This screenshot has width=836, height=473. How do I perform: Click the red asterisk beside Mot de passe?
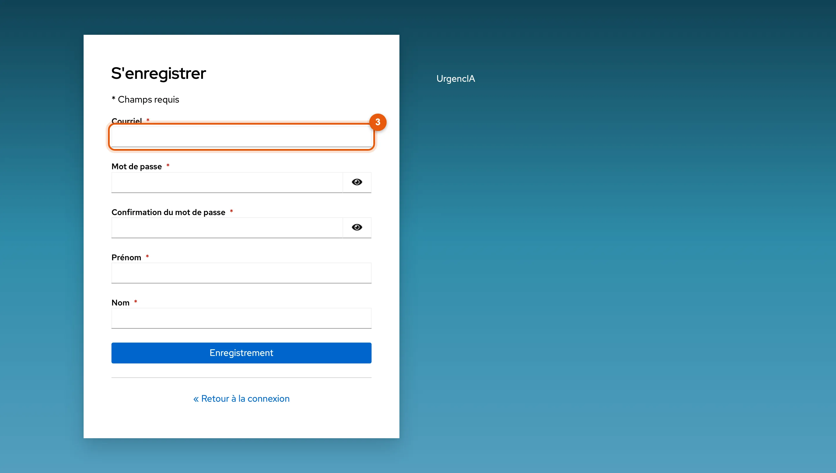coord(168,166)
